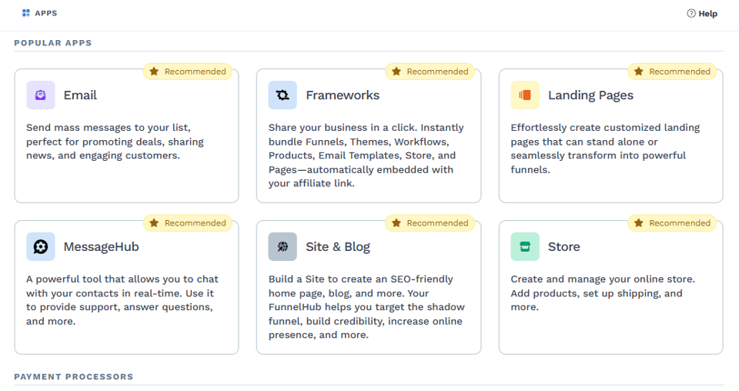The image size is (739, 391).
Task: Open the Email app title
Action: (80, 95)
